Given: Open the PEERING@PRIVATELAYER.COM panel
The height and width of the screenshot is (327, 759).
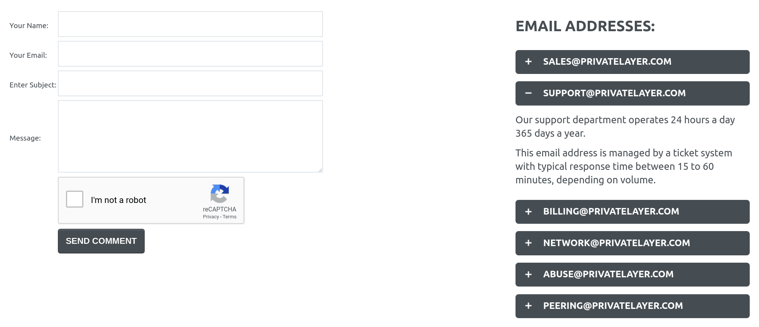Looking at the screenshot, I should tap(632, 306).
